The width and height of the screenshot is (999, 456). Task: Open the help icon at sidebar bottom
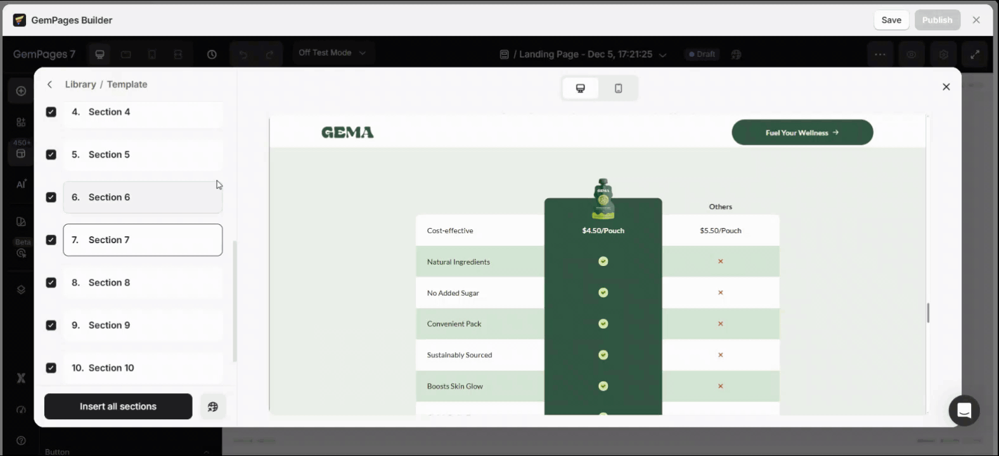(21, 440)
